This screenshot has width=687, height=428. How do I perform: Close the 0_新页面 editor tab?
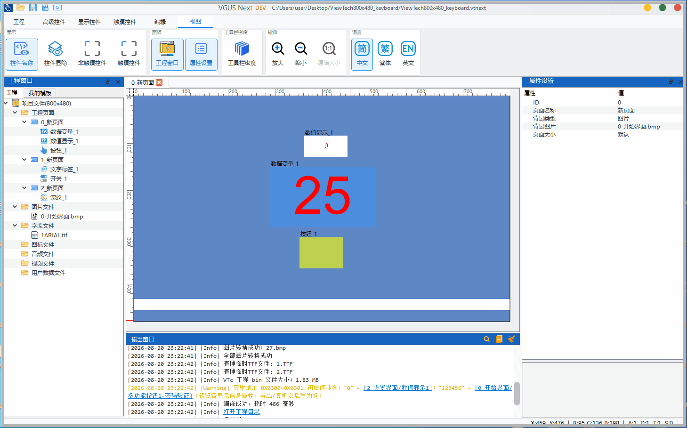pos(159,82)
